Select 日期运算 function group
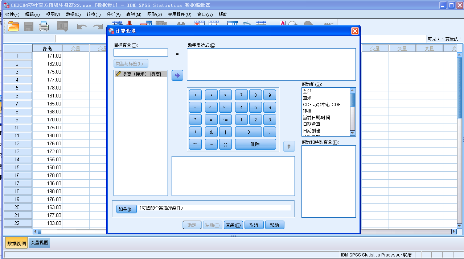464x259 pixels. point(311,124)
